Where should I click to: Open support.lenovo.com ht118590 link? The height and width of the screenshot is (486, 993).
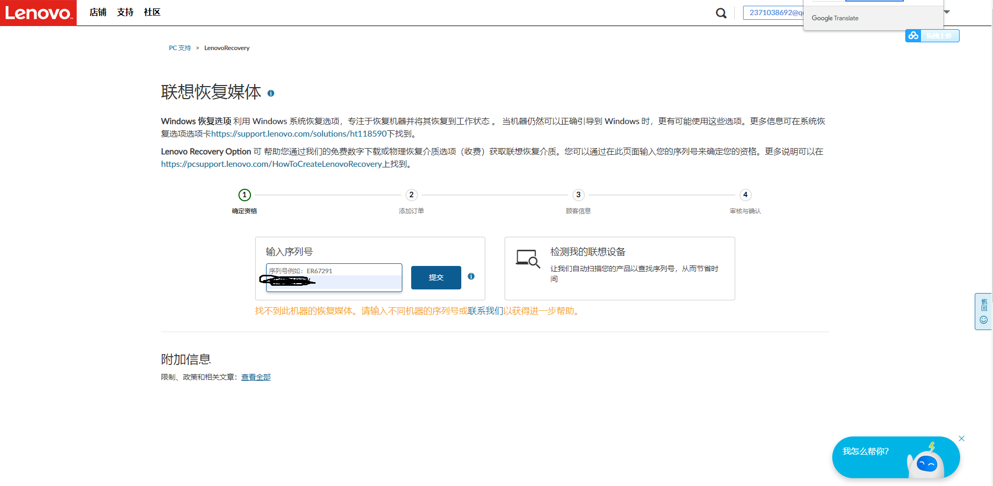[299, 134]
